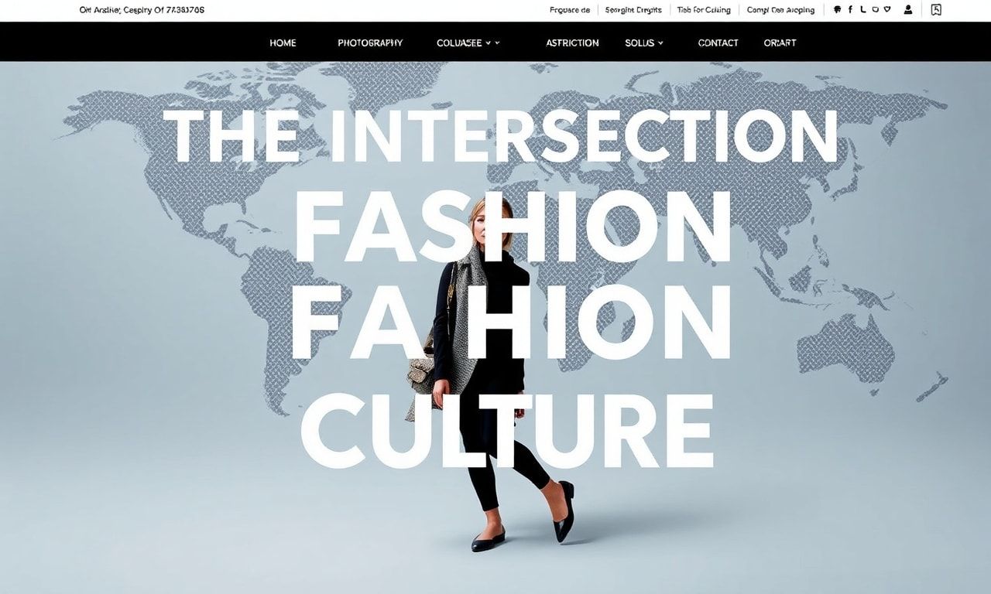Select the ASTRICTION nav item
This screenshot has height=594, width=991.
coord(572,43)
